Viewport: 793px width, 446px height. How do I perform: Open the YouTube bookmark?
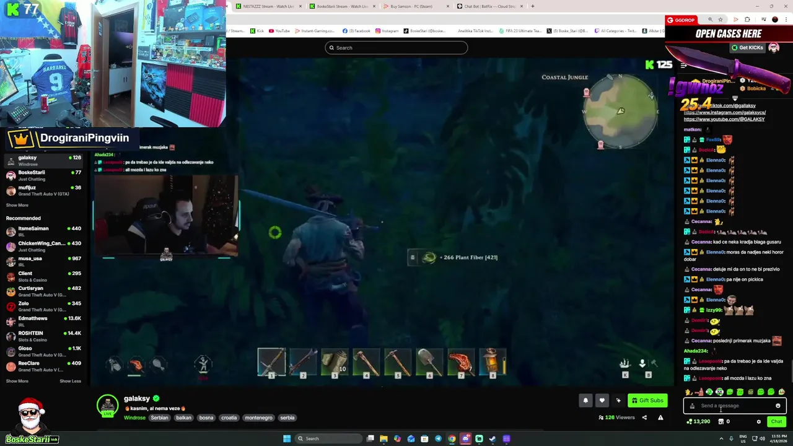(x=279, y=31)
